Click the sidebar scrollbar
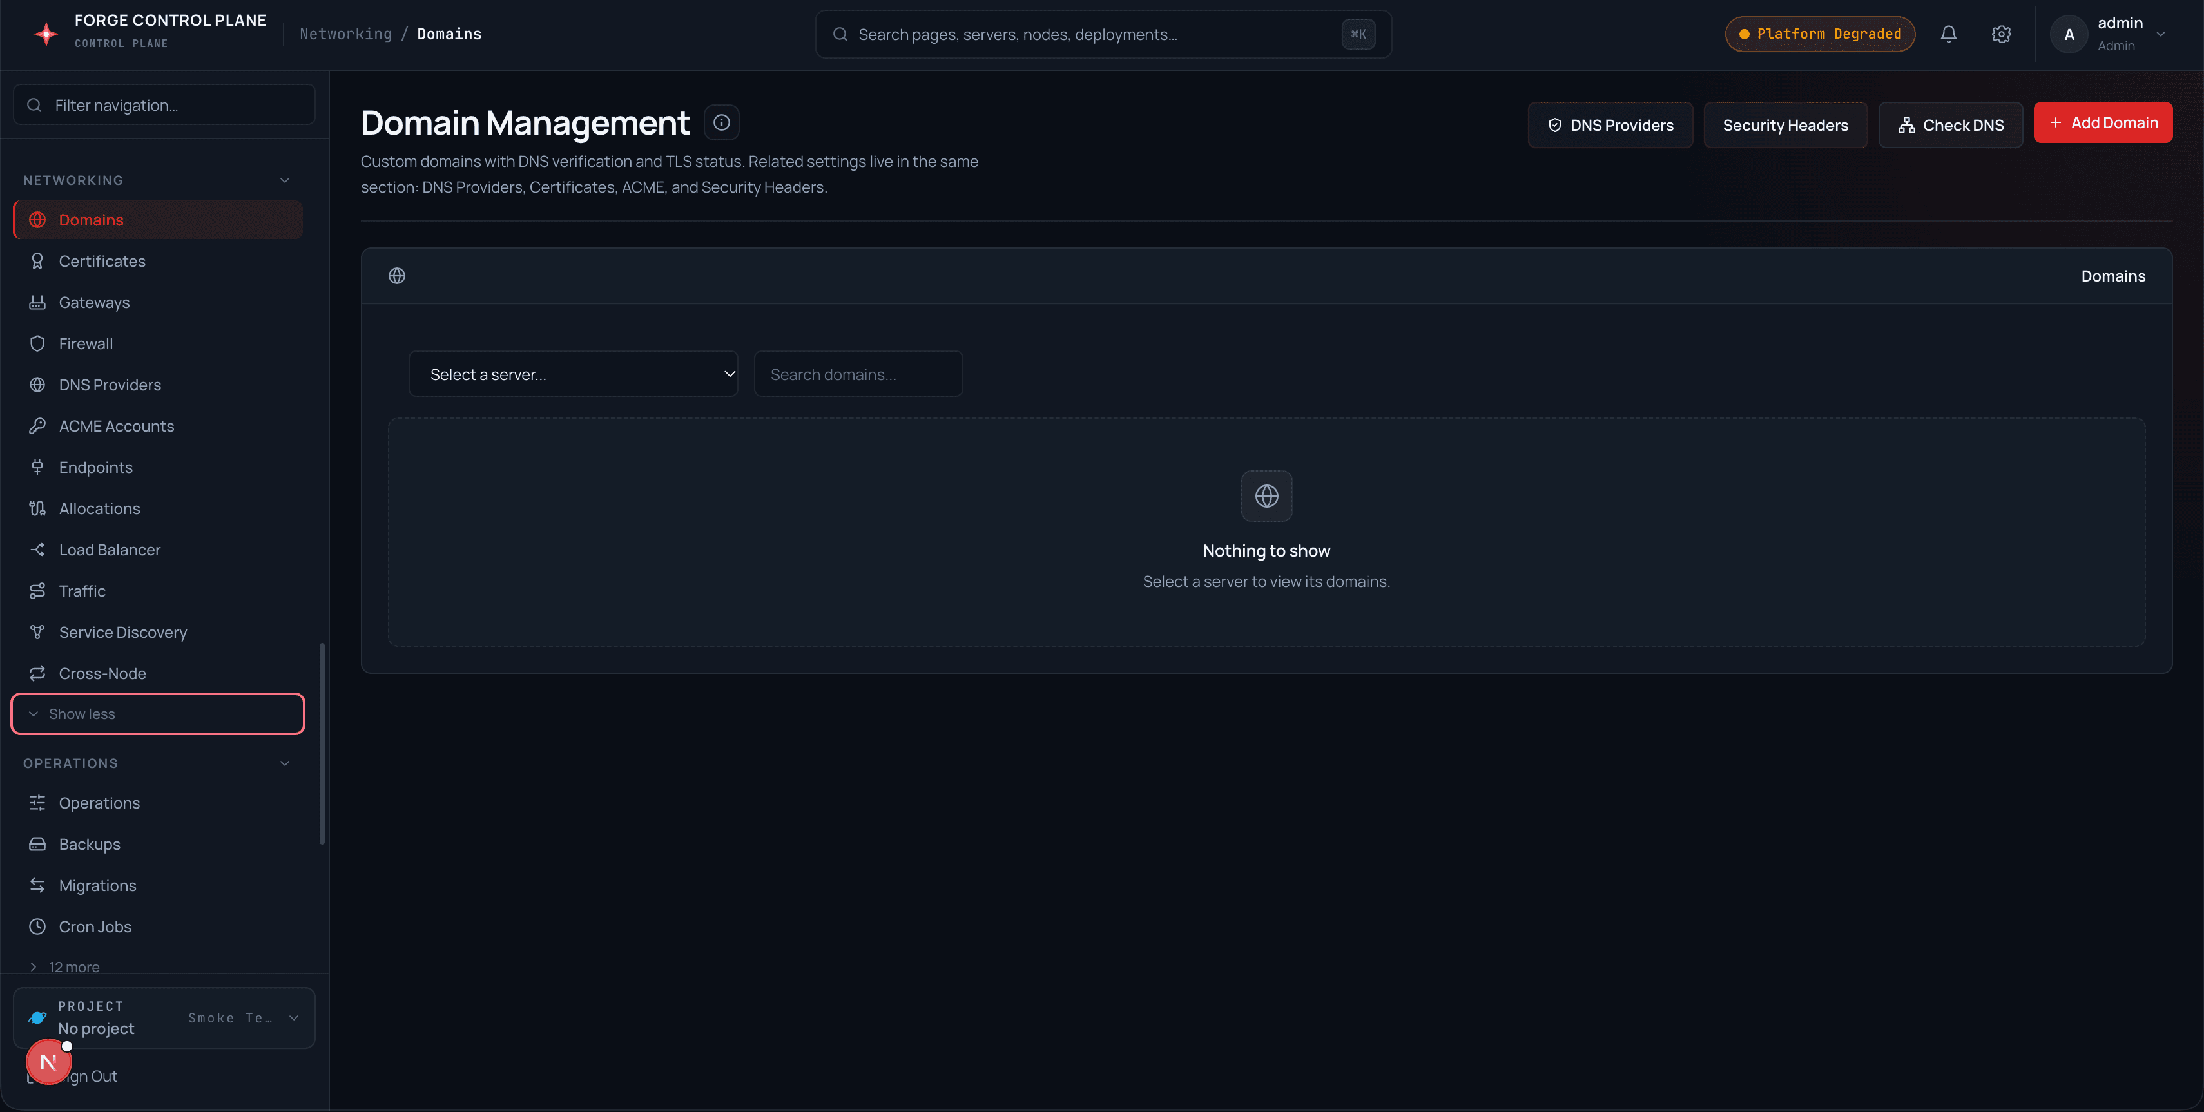The height and width of the screenshot is (1112, 2204). point(322,743)
